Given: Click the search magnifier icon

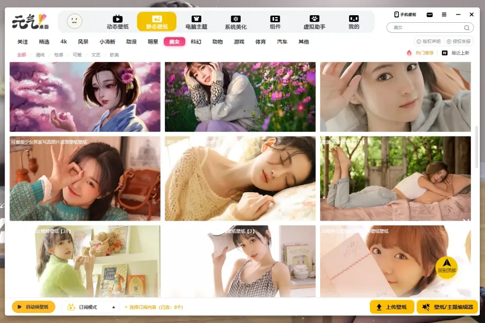Looking at the screenshot, I should click(467, 28).
